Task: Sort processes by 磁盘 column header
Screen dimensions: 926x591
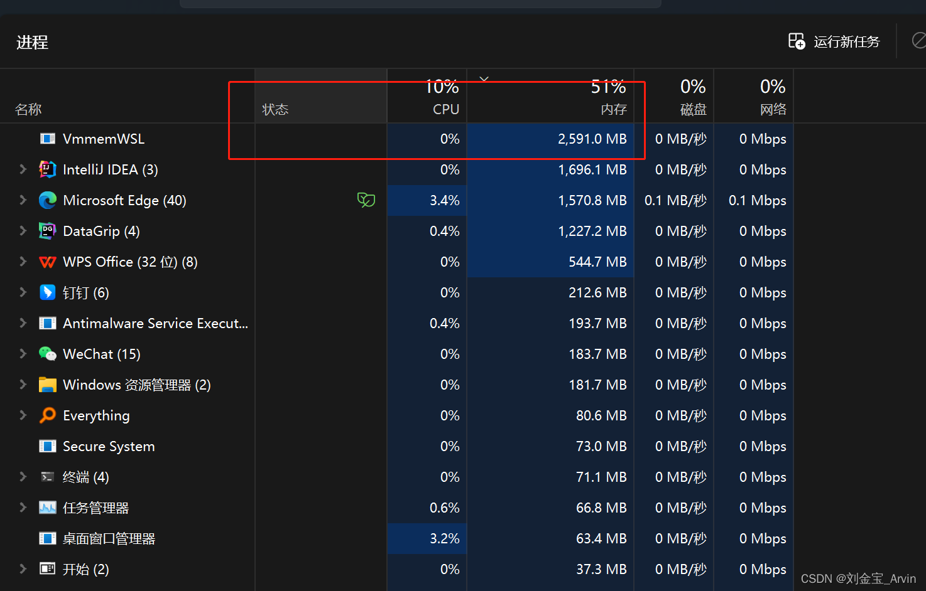Action: pyautogui.click(x=674, y=96)
